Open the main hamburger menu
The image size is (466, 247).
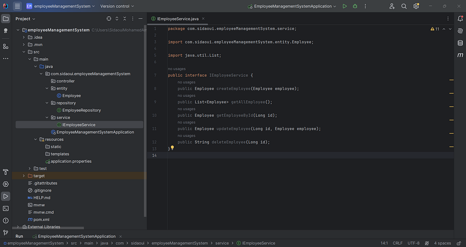coord(18,6)
